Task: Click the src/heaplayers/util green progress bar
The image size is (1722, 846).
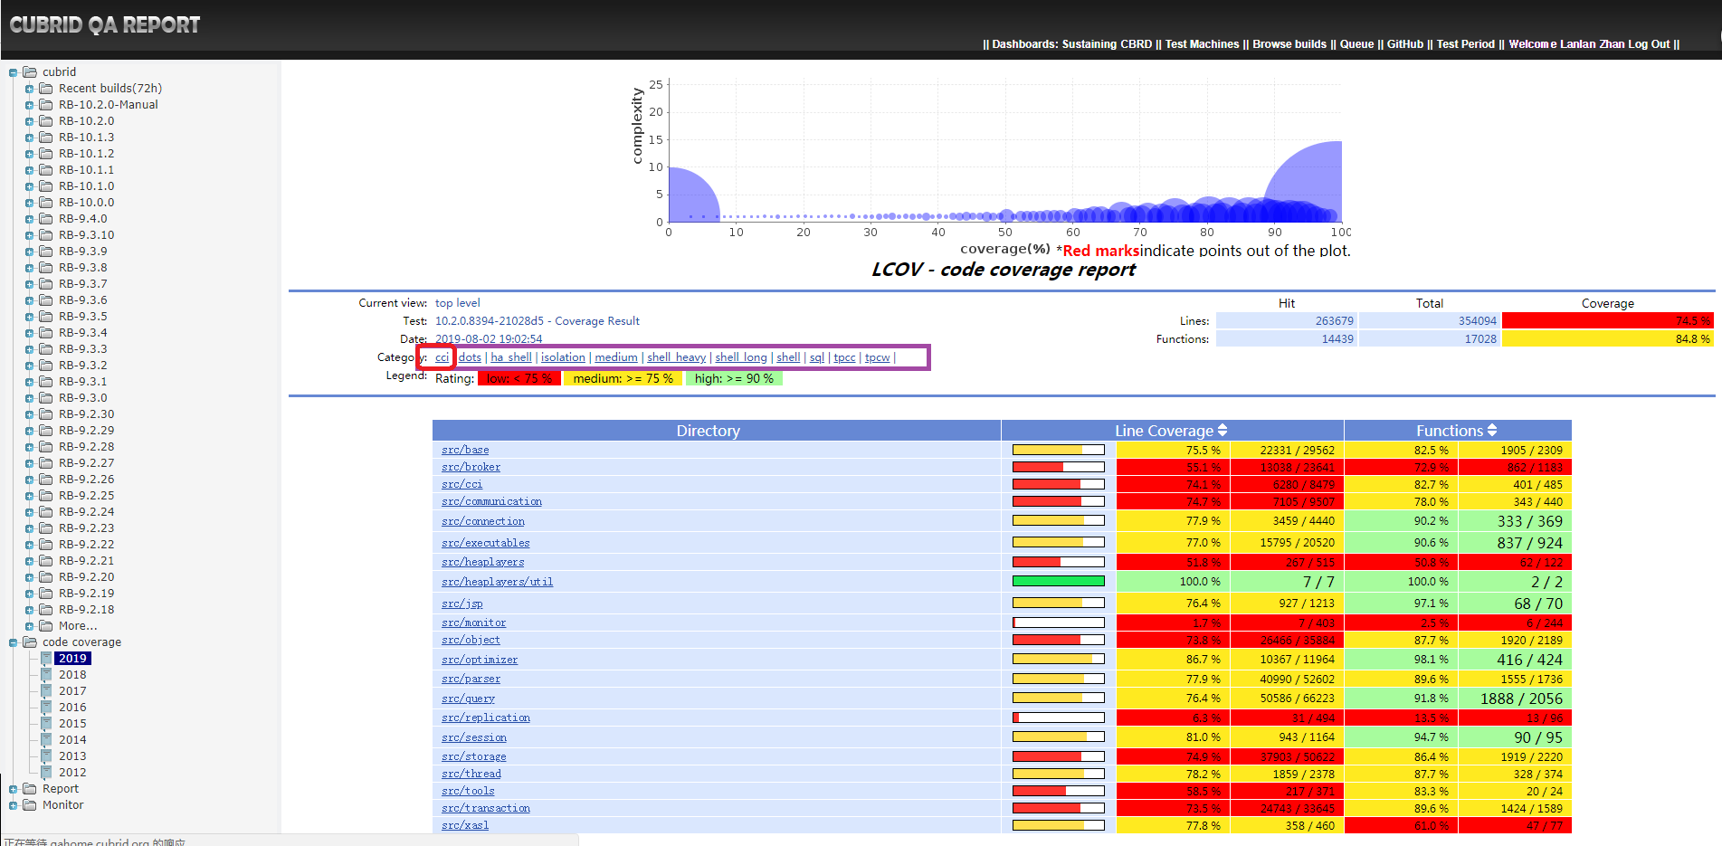Action: point(1058,581)
